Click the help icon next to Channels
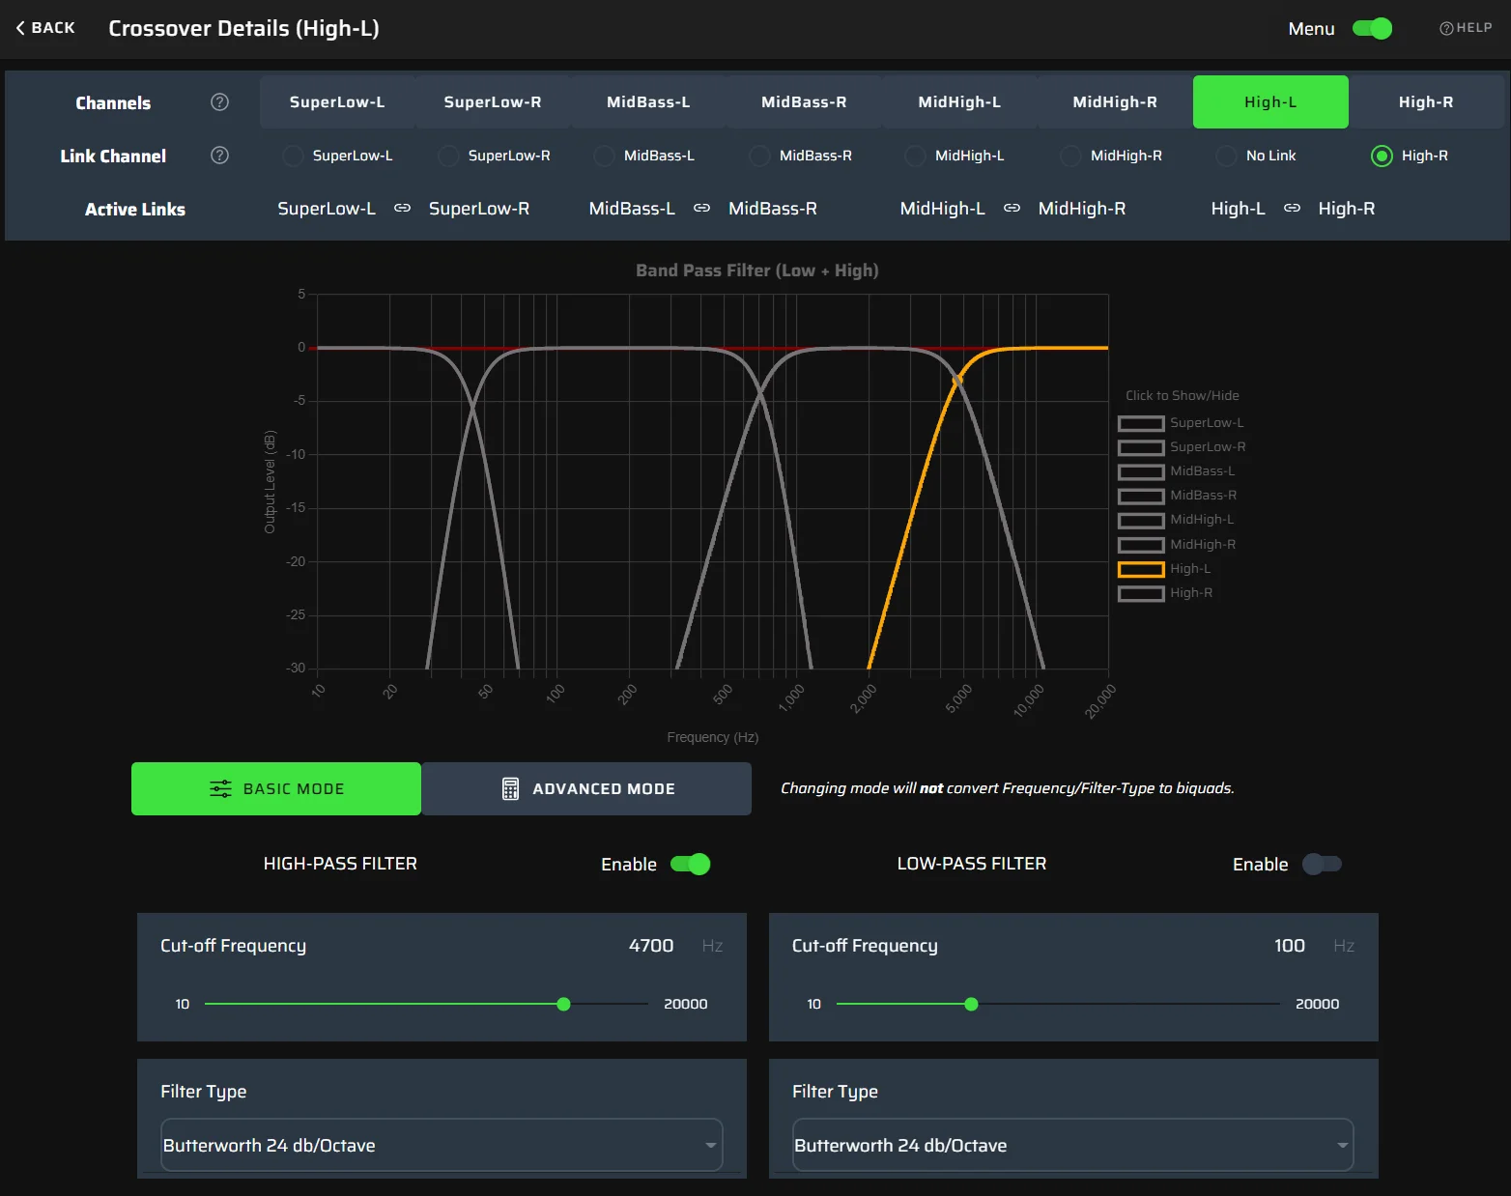This screenshot has height=1196, width=1511. click(x=219, y=102)
